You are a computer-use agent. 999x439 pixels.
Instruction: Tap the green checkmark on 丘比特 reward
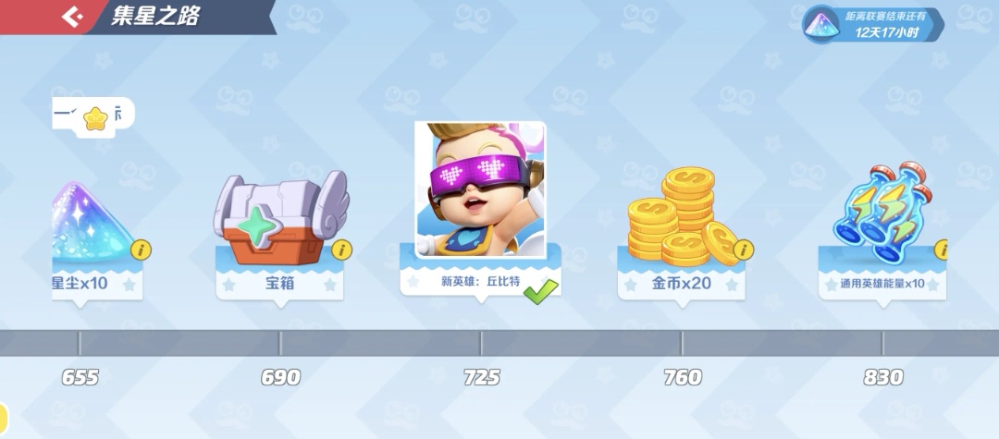point(541,291)
